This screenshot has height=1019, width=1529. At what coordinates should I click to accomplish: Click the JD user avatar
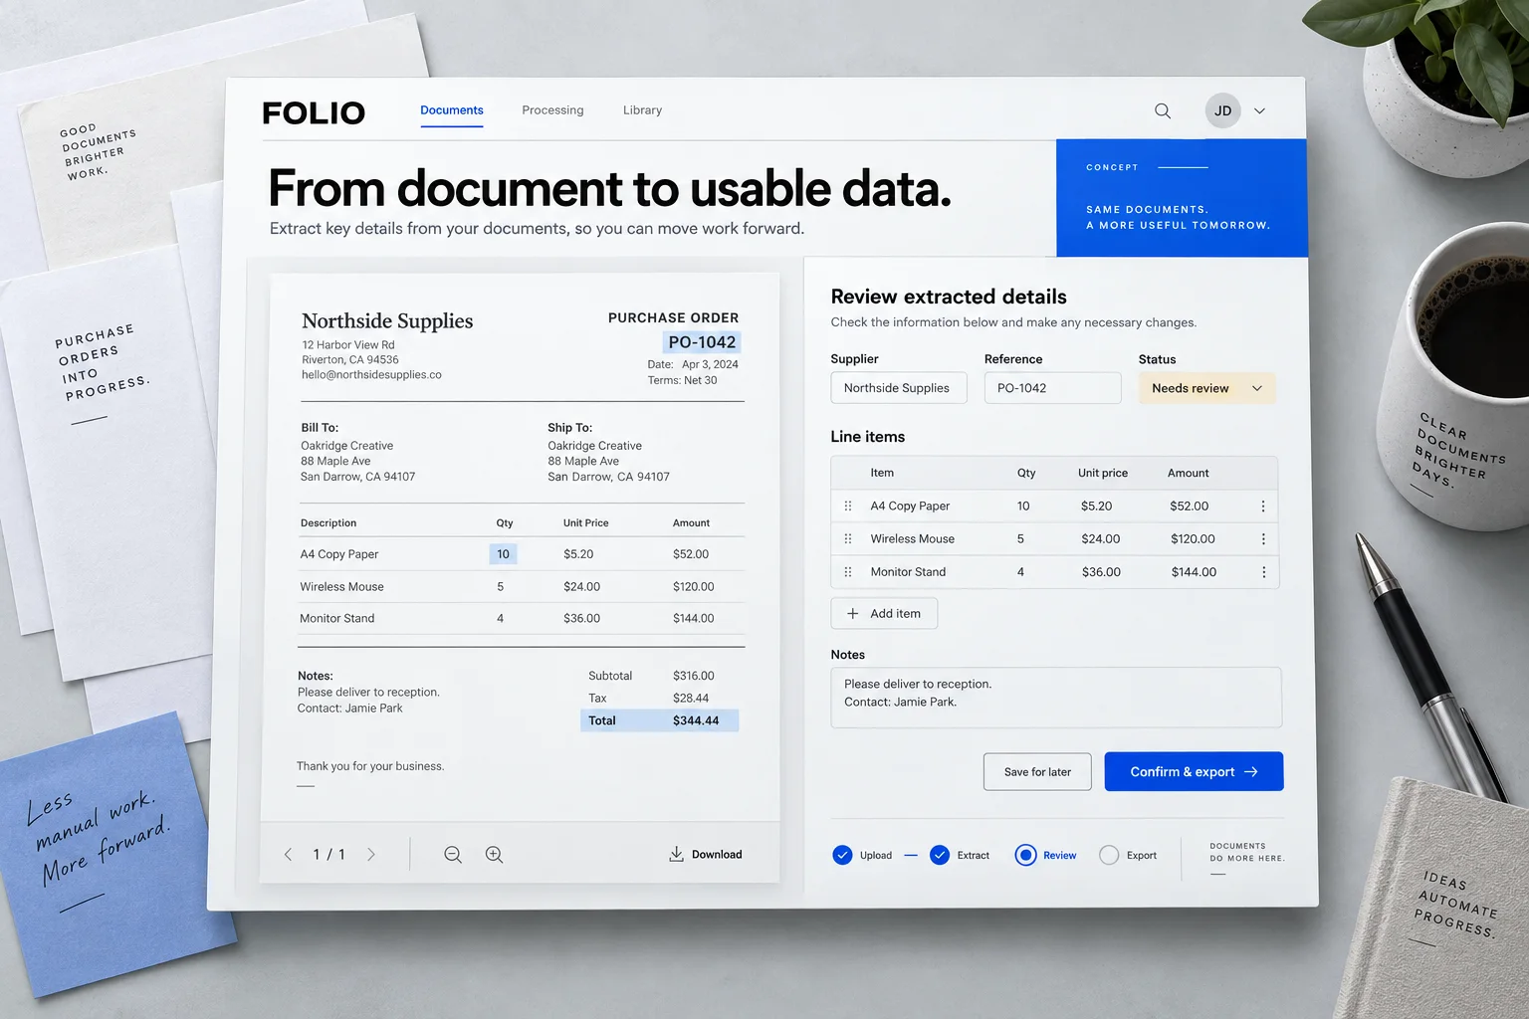(1222, 110)
